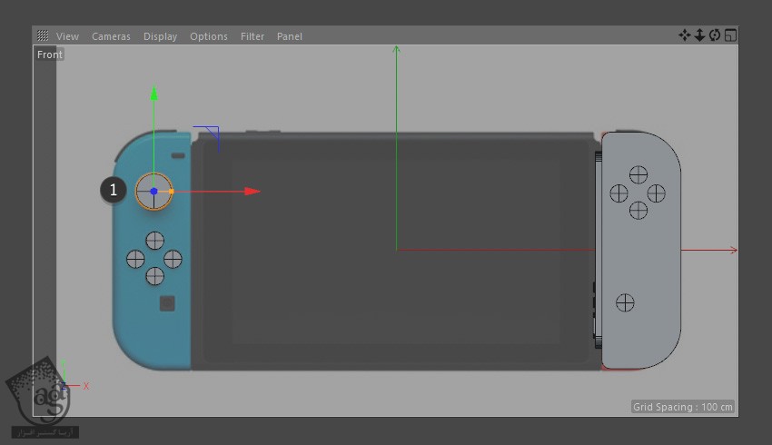Click the Front viewport label

[50, 54]
